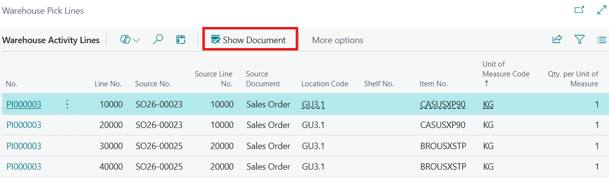Screen dimensions: 609x178
Task: Click the analysis mode grid icon
Action: (x=181, y=40)
